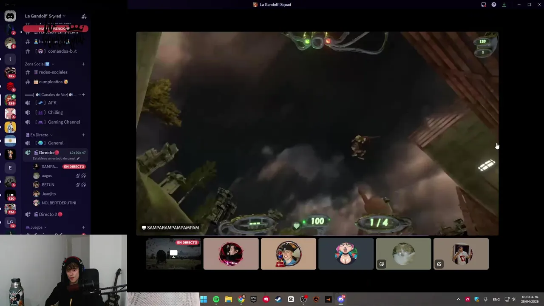This screenshot has width=544, height=306.
Task: Add channel to En Directo category
Action: [x=83, y=135]
